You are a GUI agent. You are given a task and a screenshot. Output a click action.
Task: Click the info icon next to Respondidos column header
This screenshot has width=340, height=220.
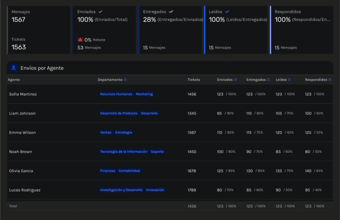tap(330, 80)
